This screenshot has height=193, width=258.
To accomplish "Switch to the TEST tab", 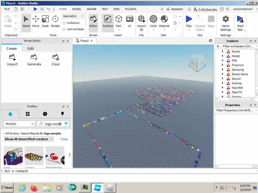I will 105,9.
